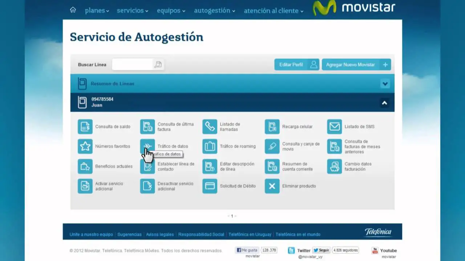Click the search magnifier icon in Buscar Línea
Screen dimensions: 465x261
pyautogui.click(x=158, y=65)
